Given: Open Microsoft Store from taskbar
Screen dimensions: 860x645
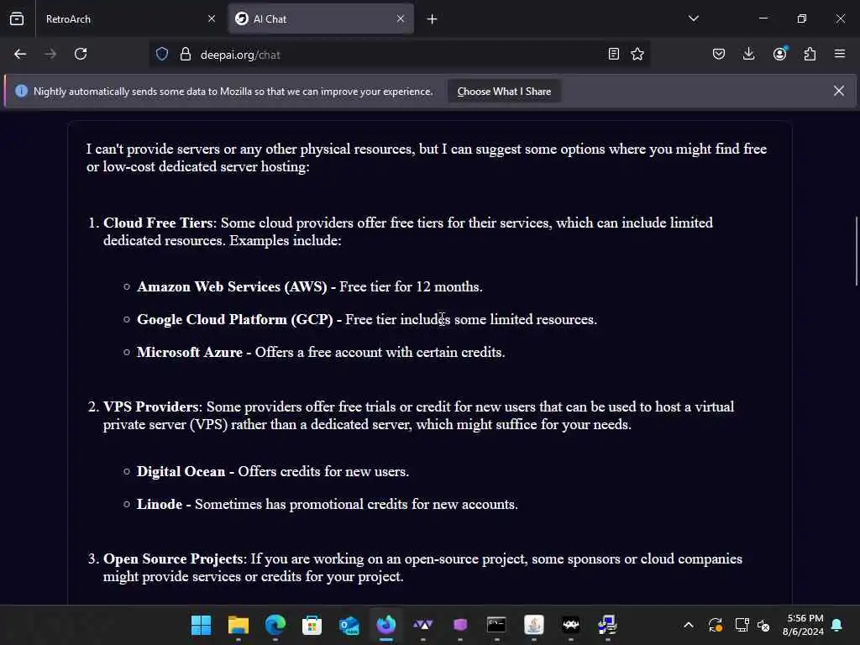Looking at the screenshot, I should [312, 625].
